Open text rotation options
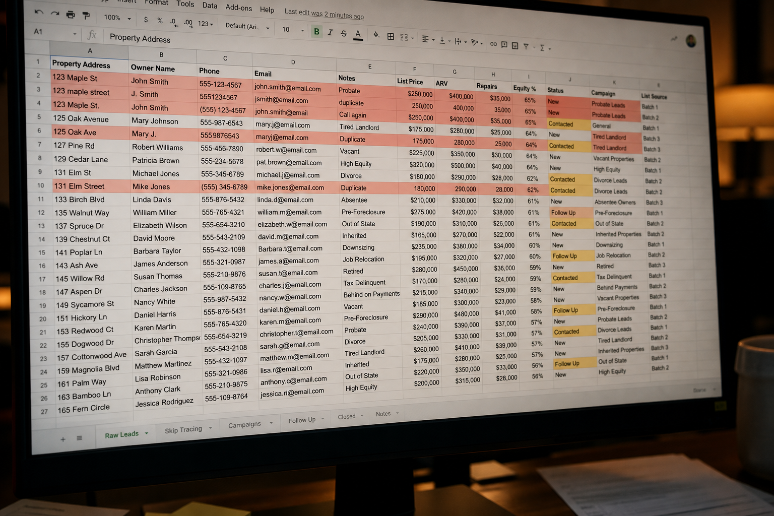This screenshot has width=774, height=516. (477, 42)
